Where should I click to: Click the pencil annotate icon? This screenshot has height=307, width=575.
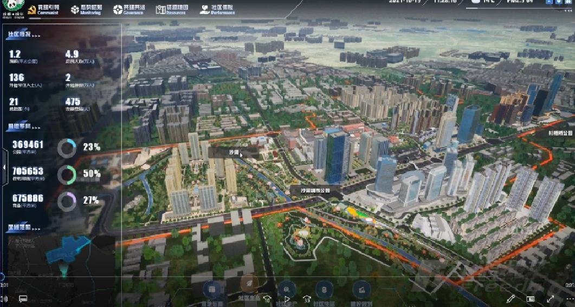coord(510,298)
